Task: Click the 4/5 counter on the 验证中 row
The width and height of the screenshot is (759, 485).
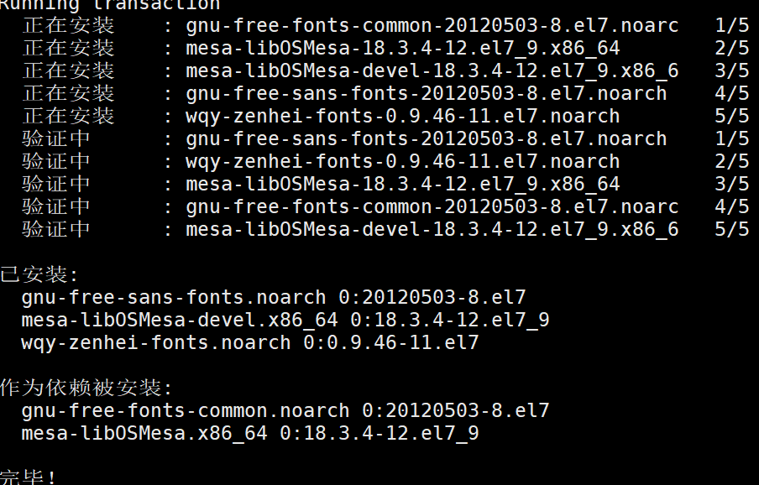Action: click(732, 207)
